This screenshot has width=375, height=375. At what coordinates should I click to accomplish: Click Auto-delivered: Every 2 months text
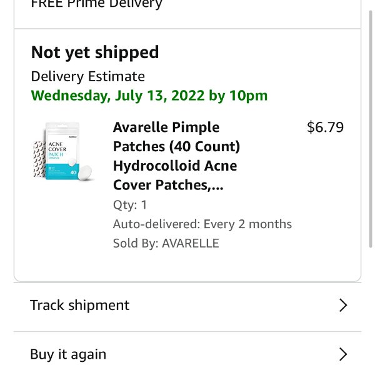pyautogui.click(x=202, y=224)
